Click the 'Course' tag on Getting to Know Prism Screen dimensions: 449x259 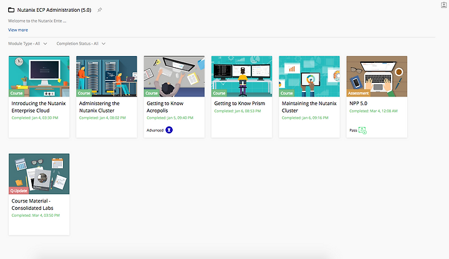pyautogui.click(x=219, y=93)
